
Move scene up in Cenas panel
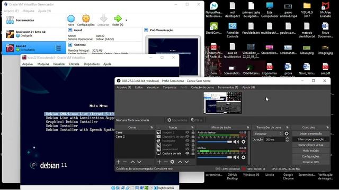[x=132, y=162]
